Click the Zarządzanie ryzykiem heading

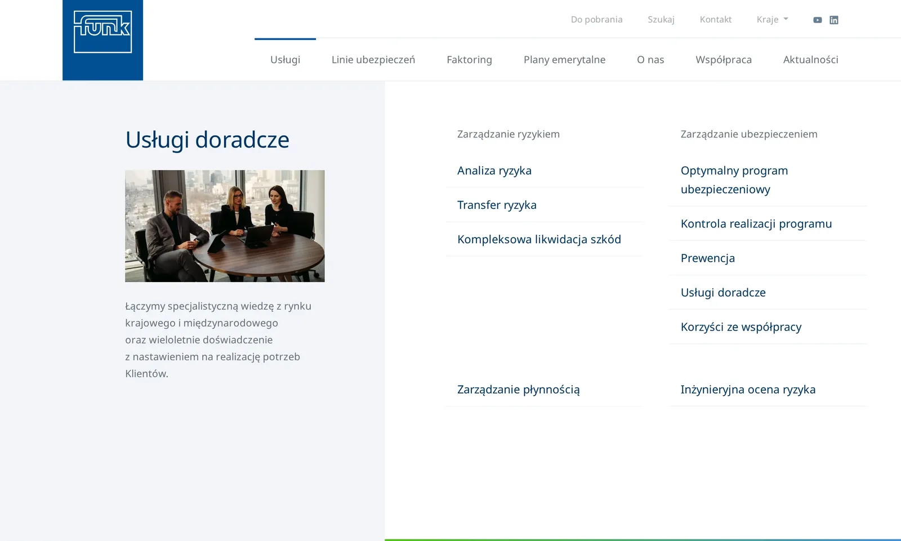click(509, 134)
